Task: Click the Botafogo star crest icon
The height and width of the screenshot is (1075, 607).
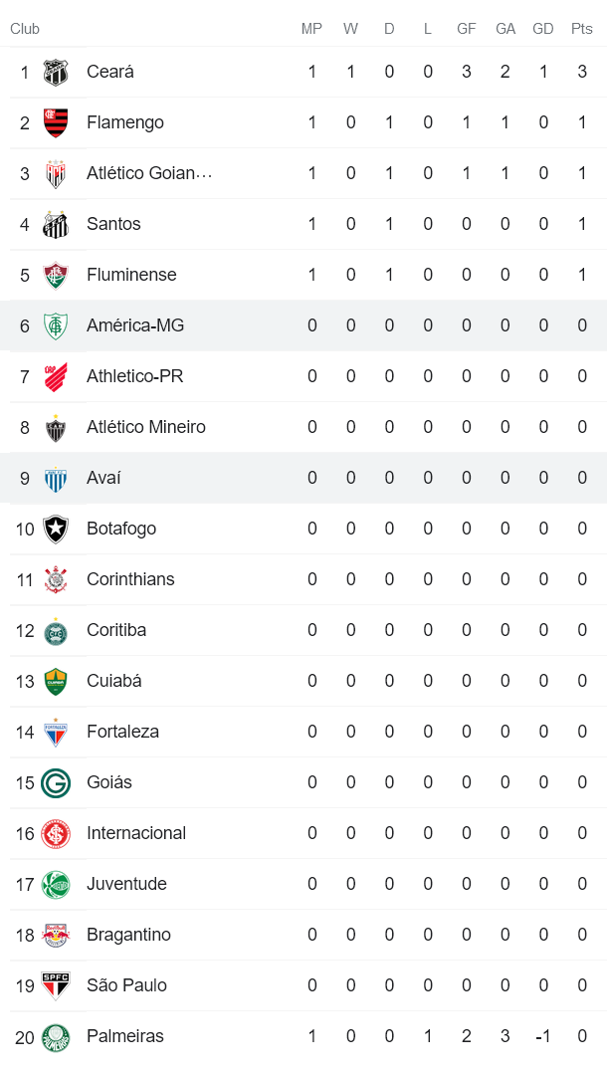Action: [56, 529]
